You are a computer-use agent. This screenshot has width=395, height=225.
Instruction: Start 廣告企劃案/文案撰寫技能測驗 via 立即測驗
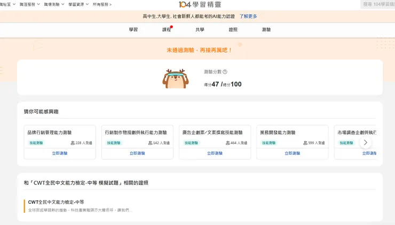[215, 153]
